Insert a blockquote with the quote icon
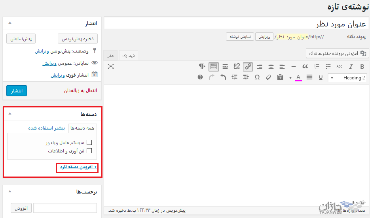The image size is (370, 218). point(305,67)
